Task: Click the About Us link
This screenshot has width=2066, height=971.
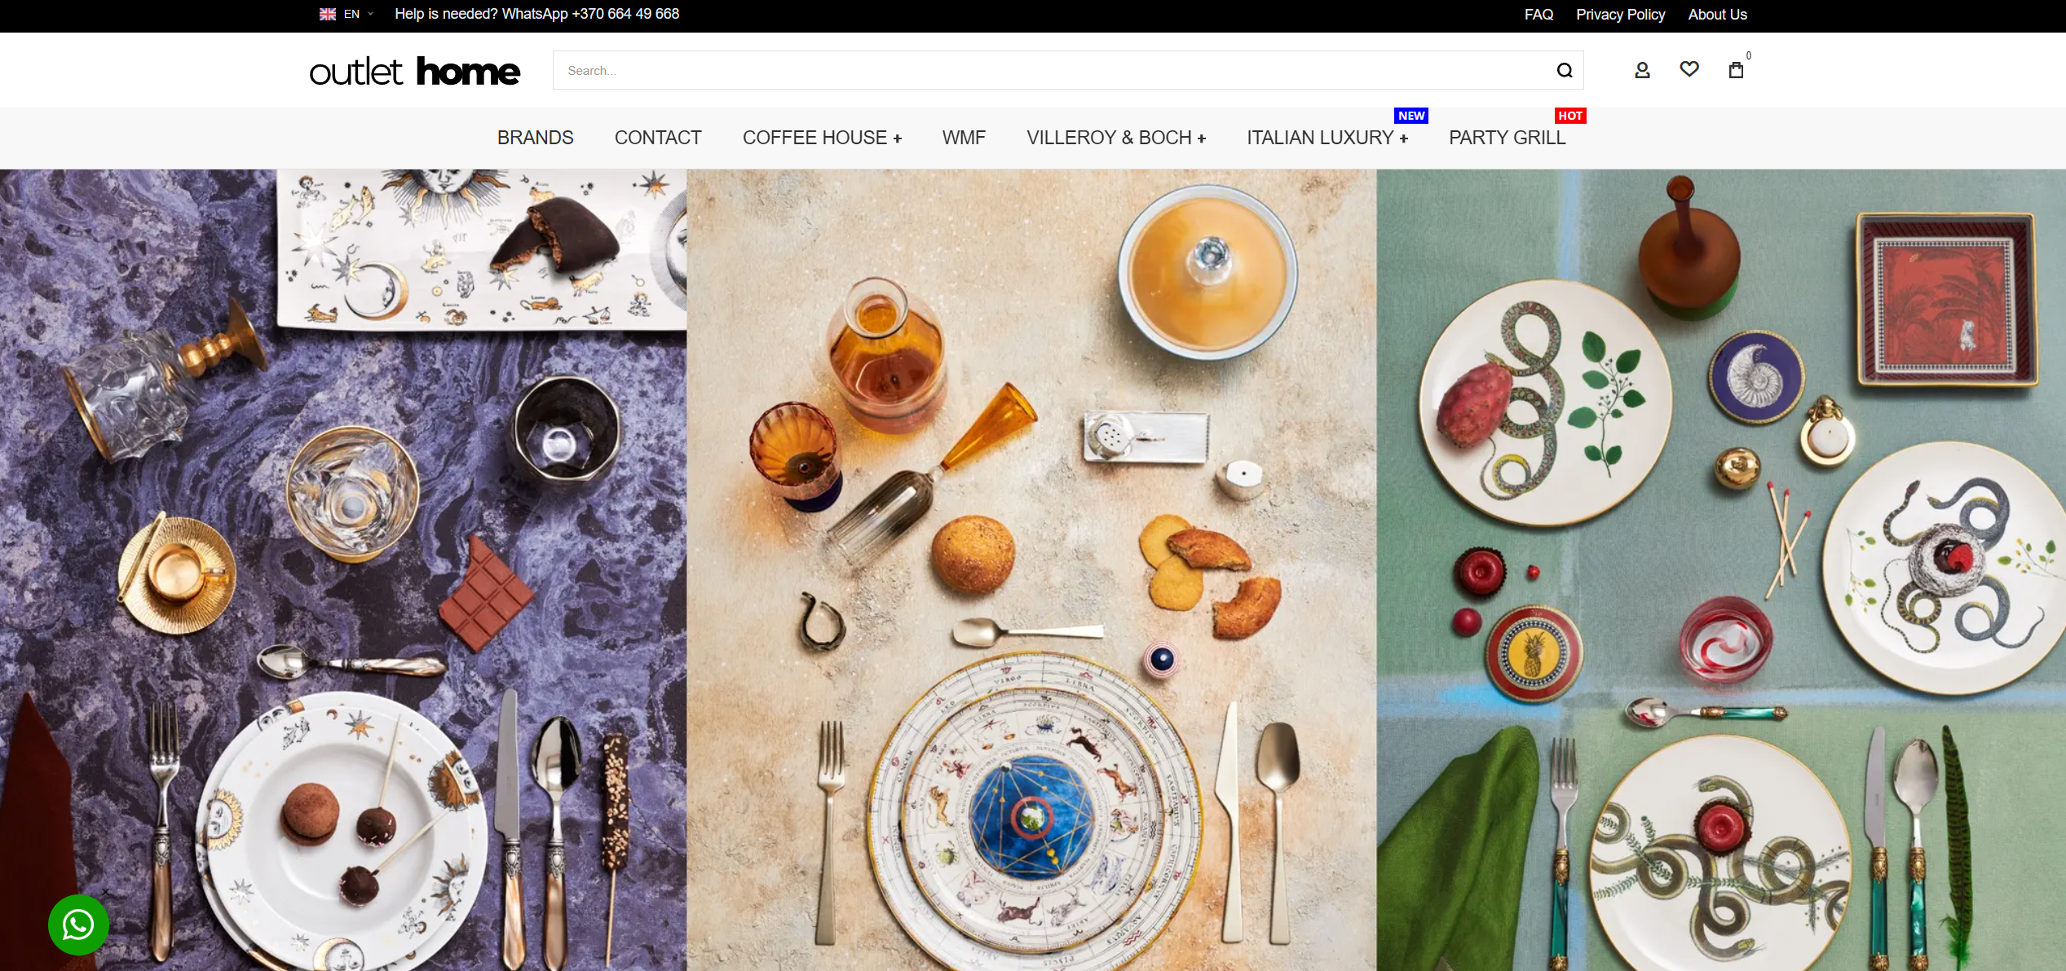Action: [1719, 15]
